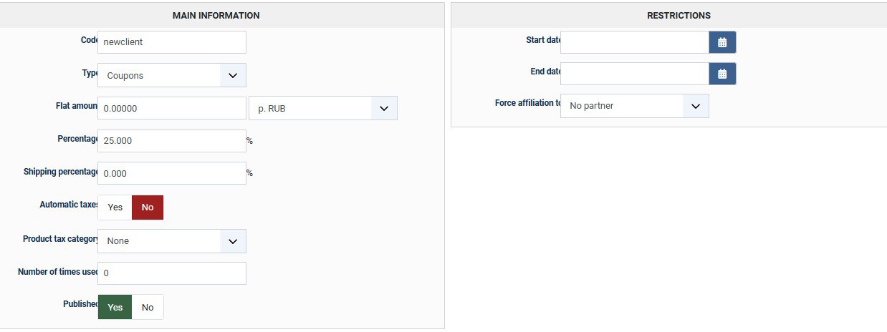Set Published to Yes
Viewport: 887px width, 332px height.
[x=115, y=307]
